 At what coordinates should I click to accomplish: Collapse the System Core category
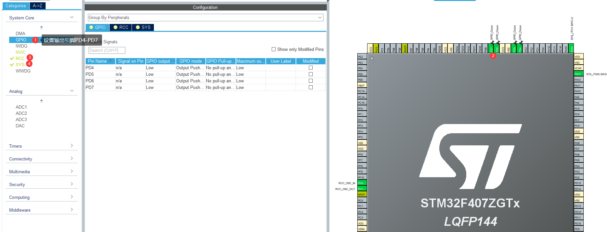(x=72, y=17)
